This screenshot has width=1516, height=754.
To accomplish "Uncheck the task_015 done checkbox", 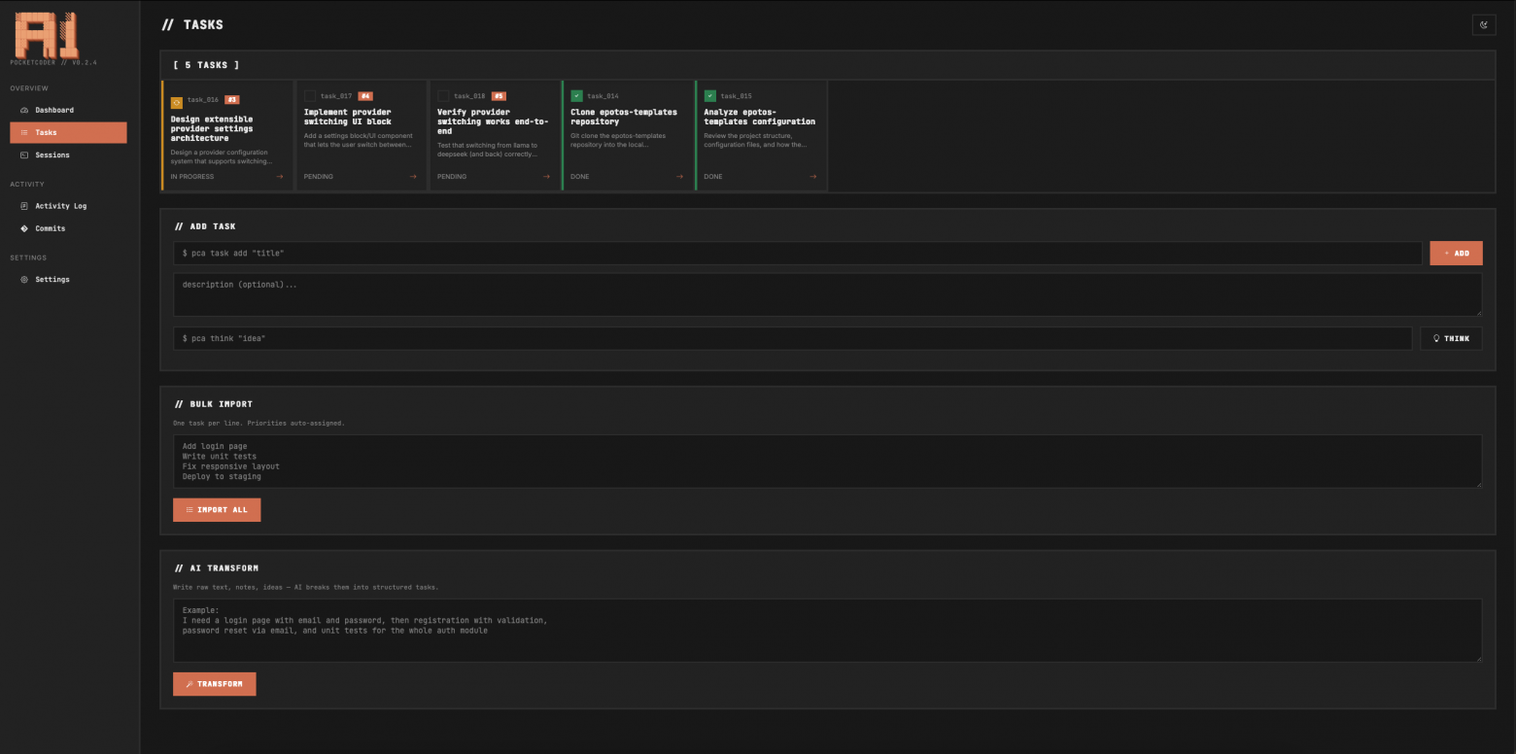I will coord(710,96).
